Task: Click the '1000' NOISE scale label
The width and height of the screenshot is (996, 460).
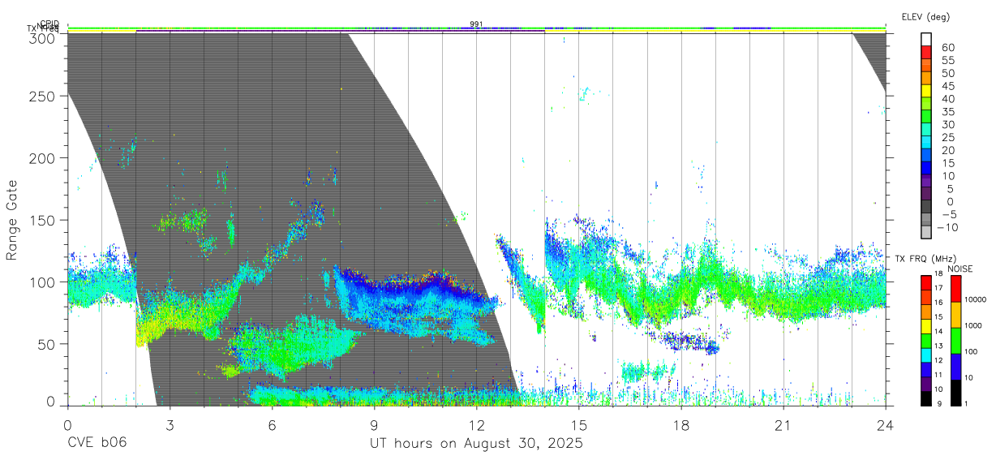Action: (x=974, y=325)
